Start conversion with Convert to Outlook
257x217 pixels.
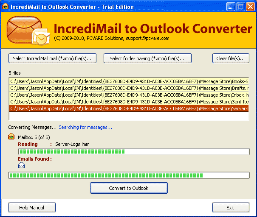click(129, 188)
